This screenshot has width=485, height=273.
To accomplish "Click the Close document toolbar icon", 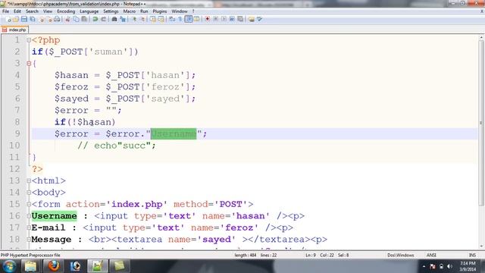I will (42, 19).
